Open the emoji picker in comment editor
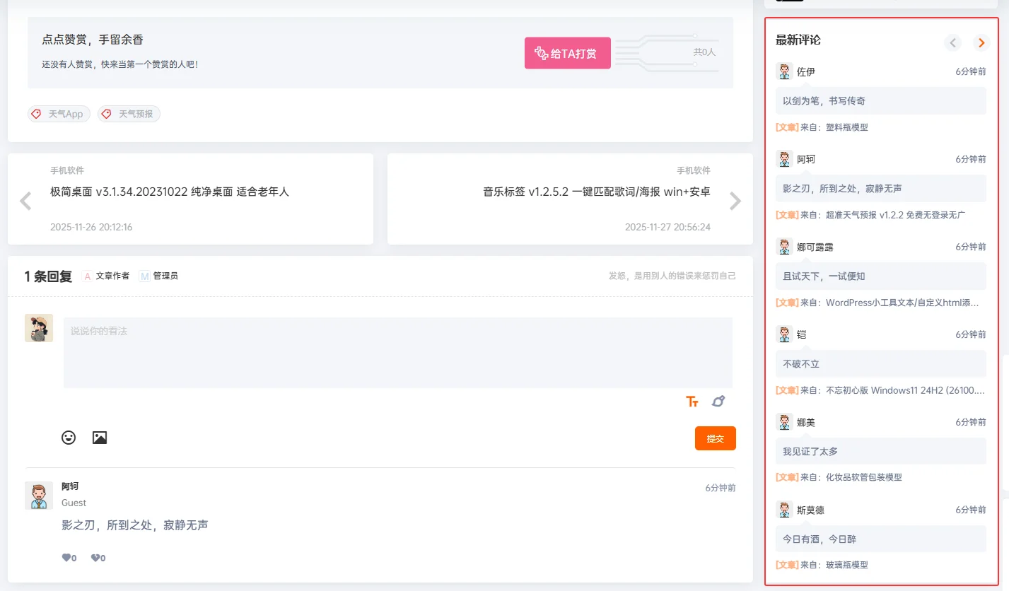 coord(69,438)
